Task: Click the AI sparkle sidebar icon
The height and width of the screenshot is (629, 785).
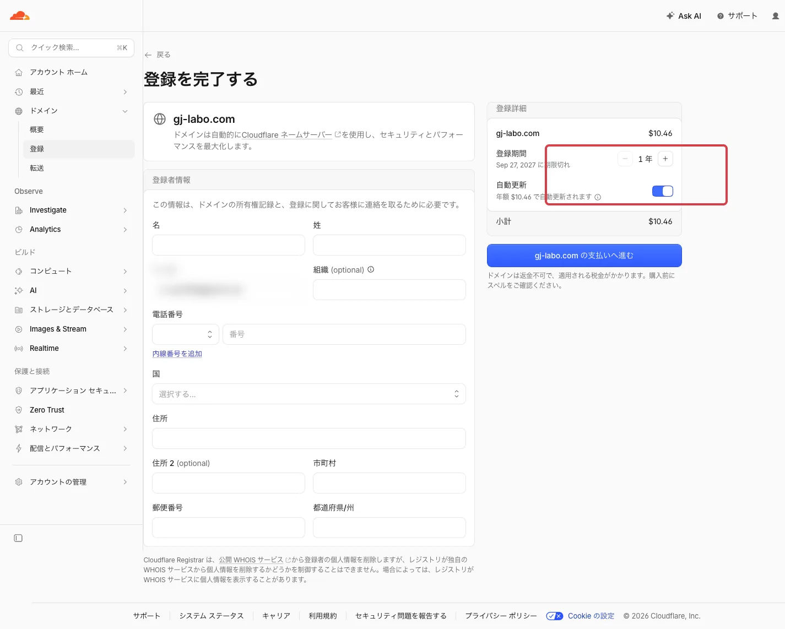Action: pyautogui.click(x=19, y=291)
